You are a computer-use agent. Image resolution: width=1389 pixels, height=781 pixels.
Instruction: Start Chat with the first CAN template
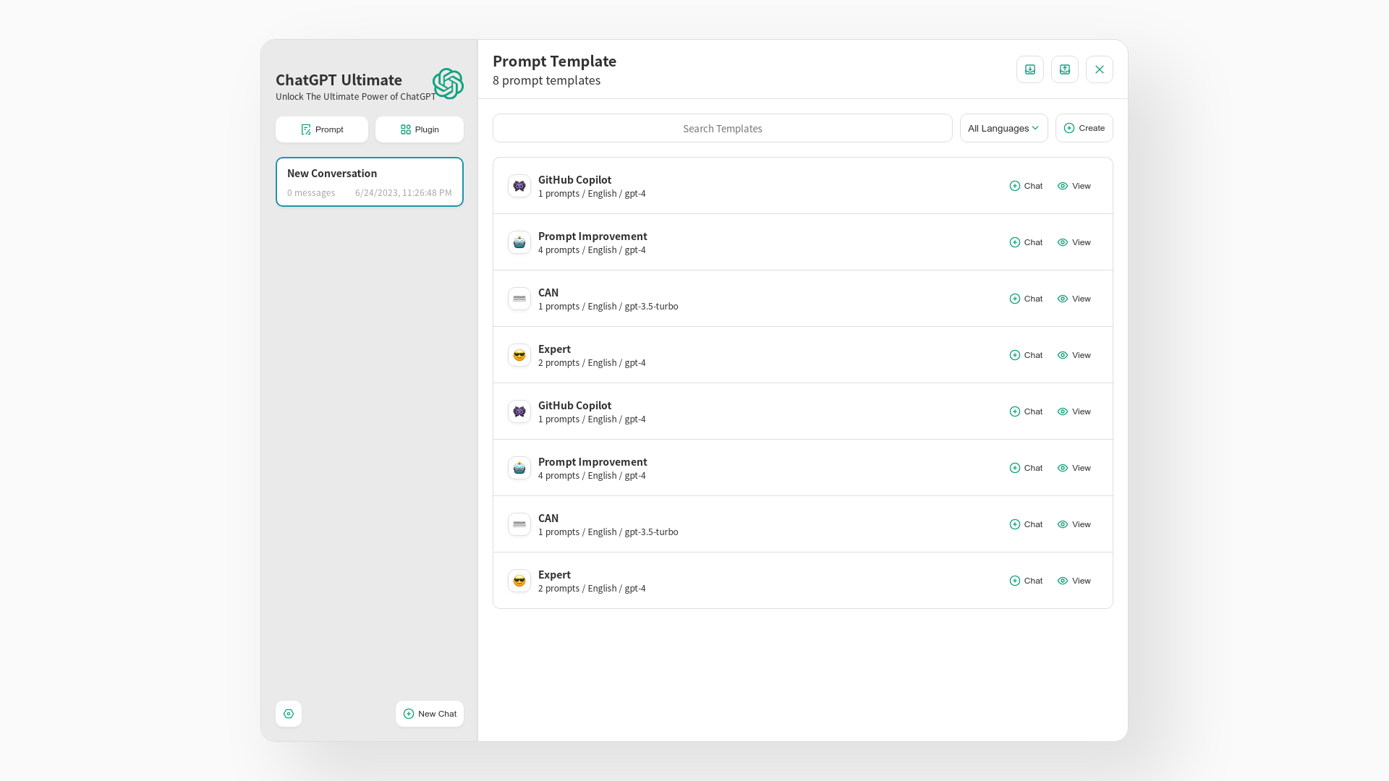coord(1026,299)
